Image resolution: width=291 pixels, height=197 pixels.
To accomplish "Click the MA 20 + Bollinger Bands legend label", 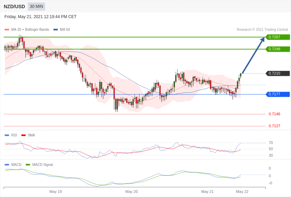I will [30, 29].
